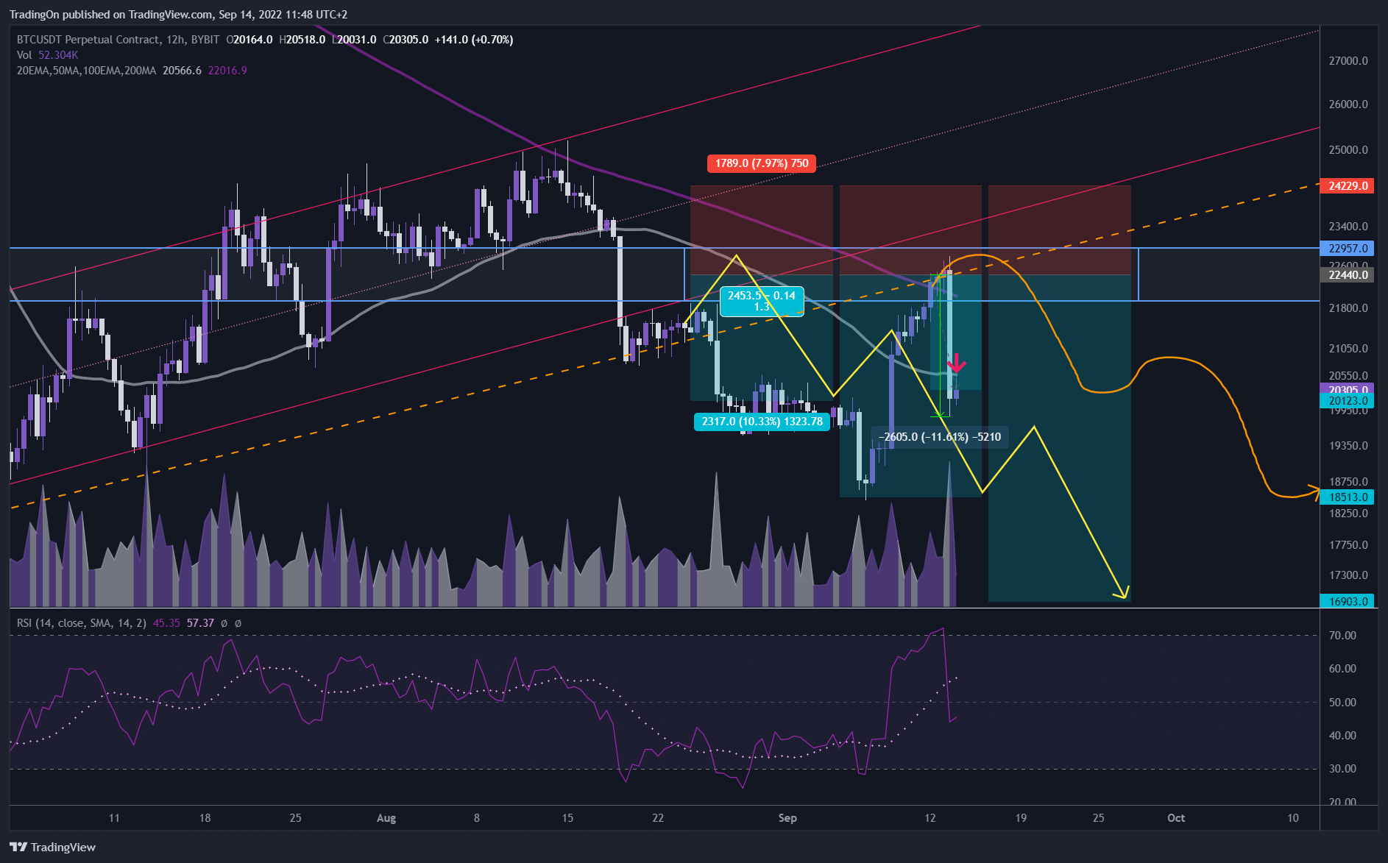Click the RSI 70.00 scale label
Screen dimensions: 1388x863
(1342, 636)
